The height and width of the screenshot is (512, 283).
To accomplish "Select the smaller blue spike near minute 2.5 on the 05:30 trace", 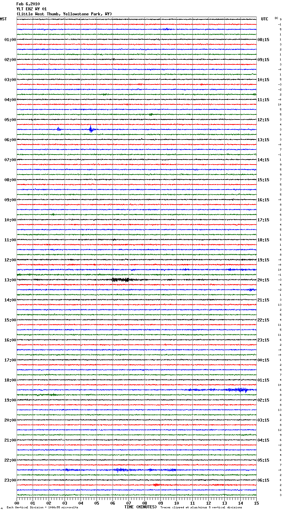I will [59, 129].
